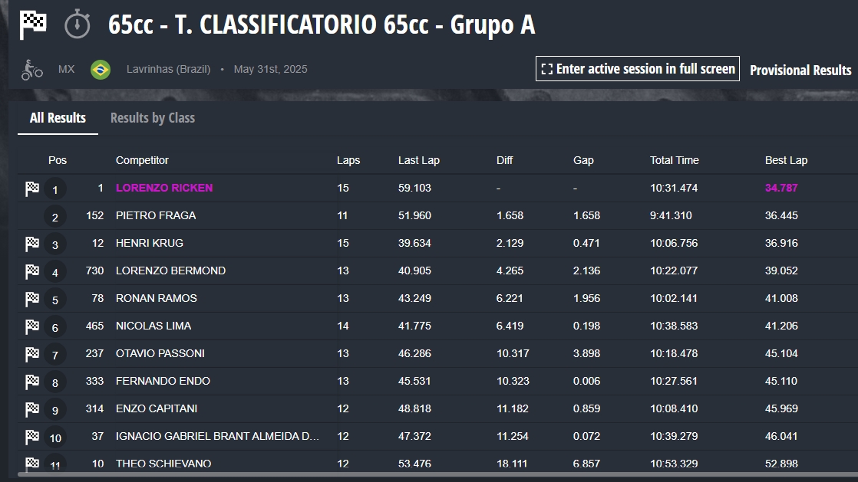Click the horizontal scrollbar at bottom
The height and width of the screenshot is (482, 858).
437,474
